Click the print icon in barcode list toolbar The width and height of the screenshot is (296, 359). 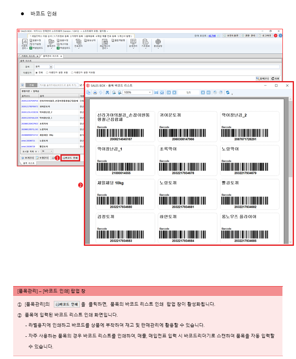[95, 93]
